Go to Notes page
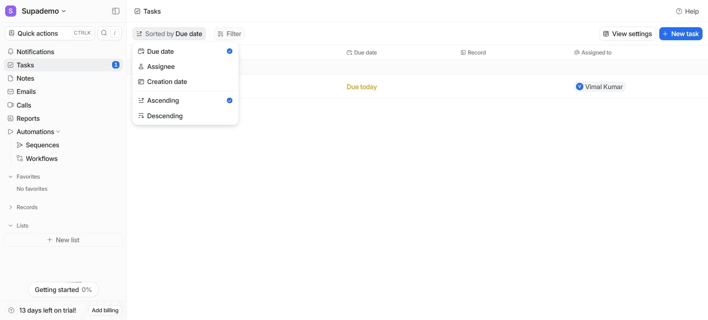 [63, 78]
